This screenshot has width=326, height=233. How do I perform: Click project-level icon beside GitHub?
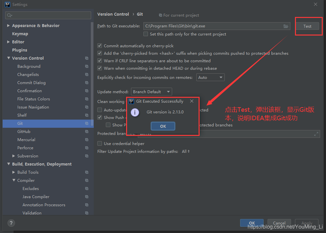87,132
